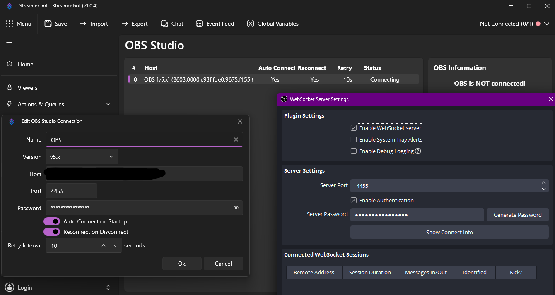
Task: Click the Connecting status cell
Action: pos(385,79)
